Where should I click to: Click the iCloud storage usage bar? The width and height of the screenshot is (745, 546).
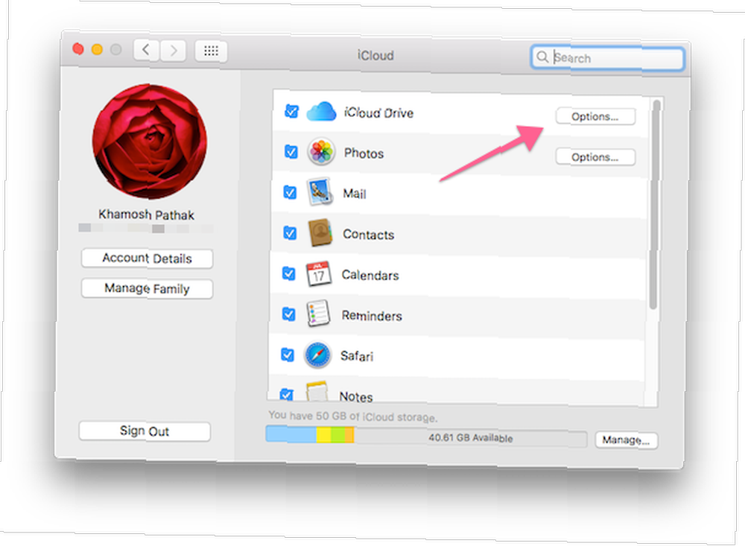pyautogui.click(x=426, y=436)
